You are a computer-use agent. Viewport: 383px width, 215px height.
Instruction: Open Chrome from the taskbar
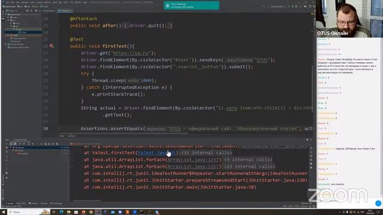point(90,212)
